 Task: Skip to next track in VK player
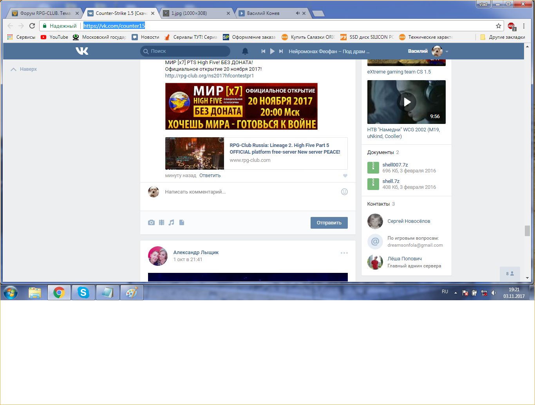coord(281,51)
